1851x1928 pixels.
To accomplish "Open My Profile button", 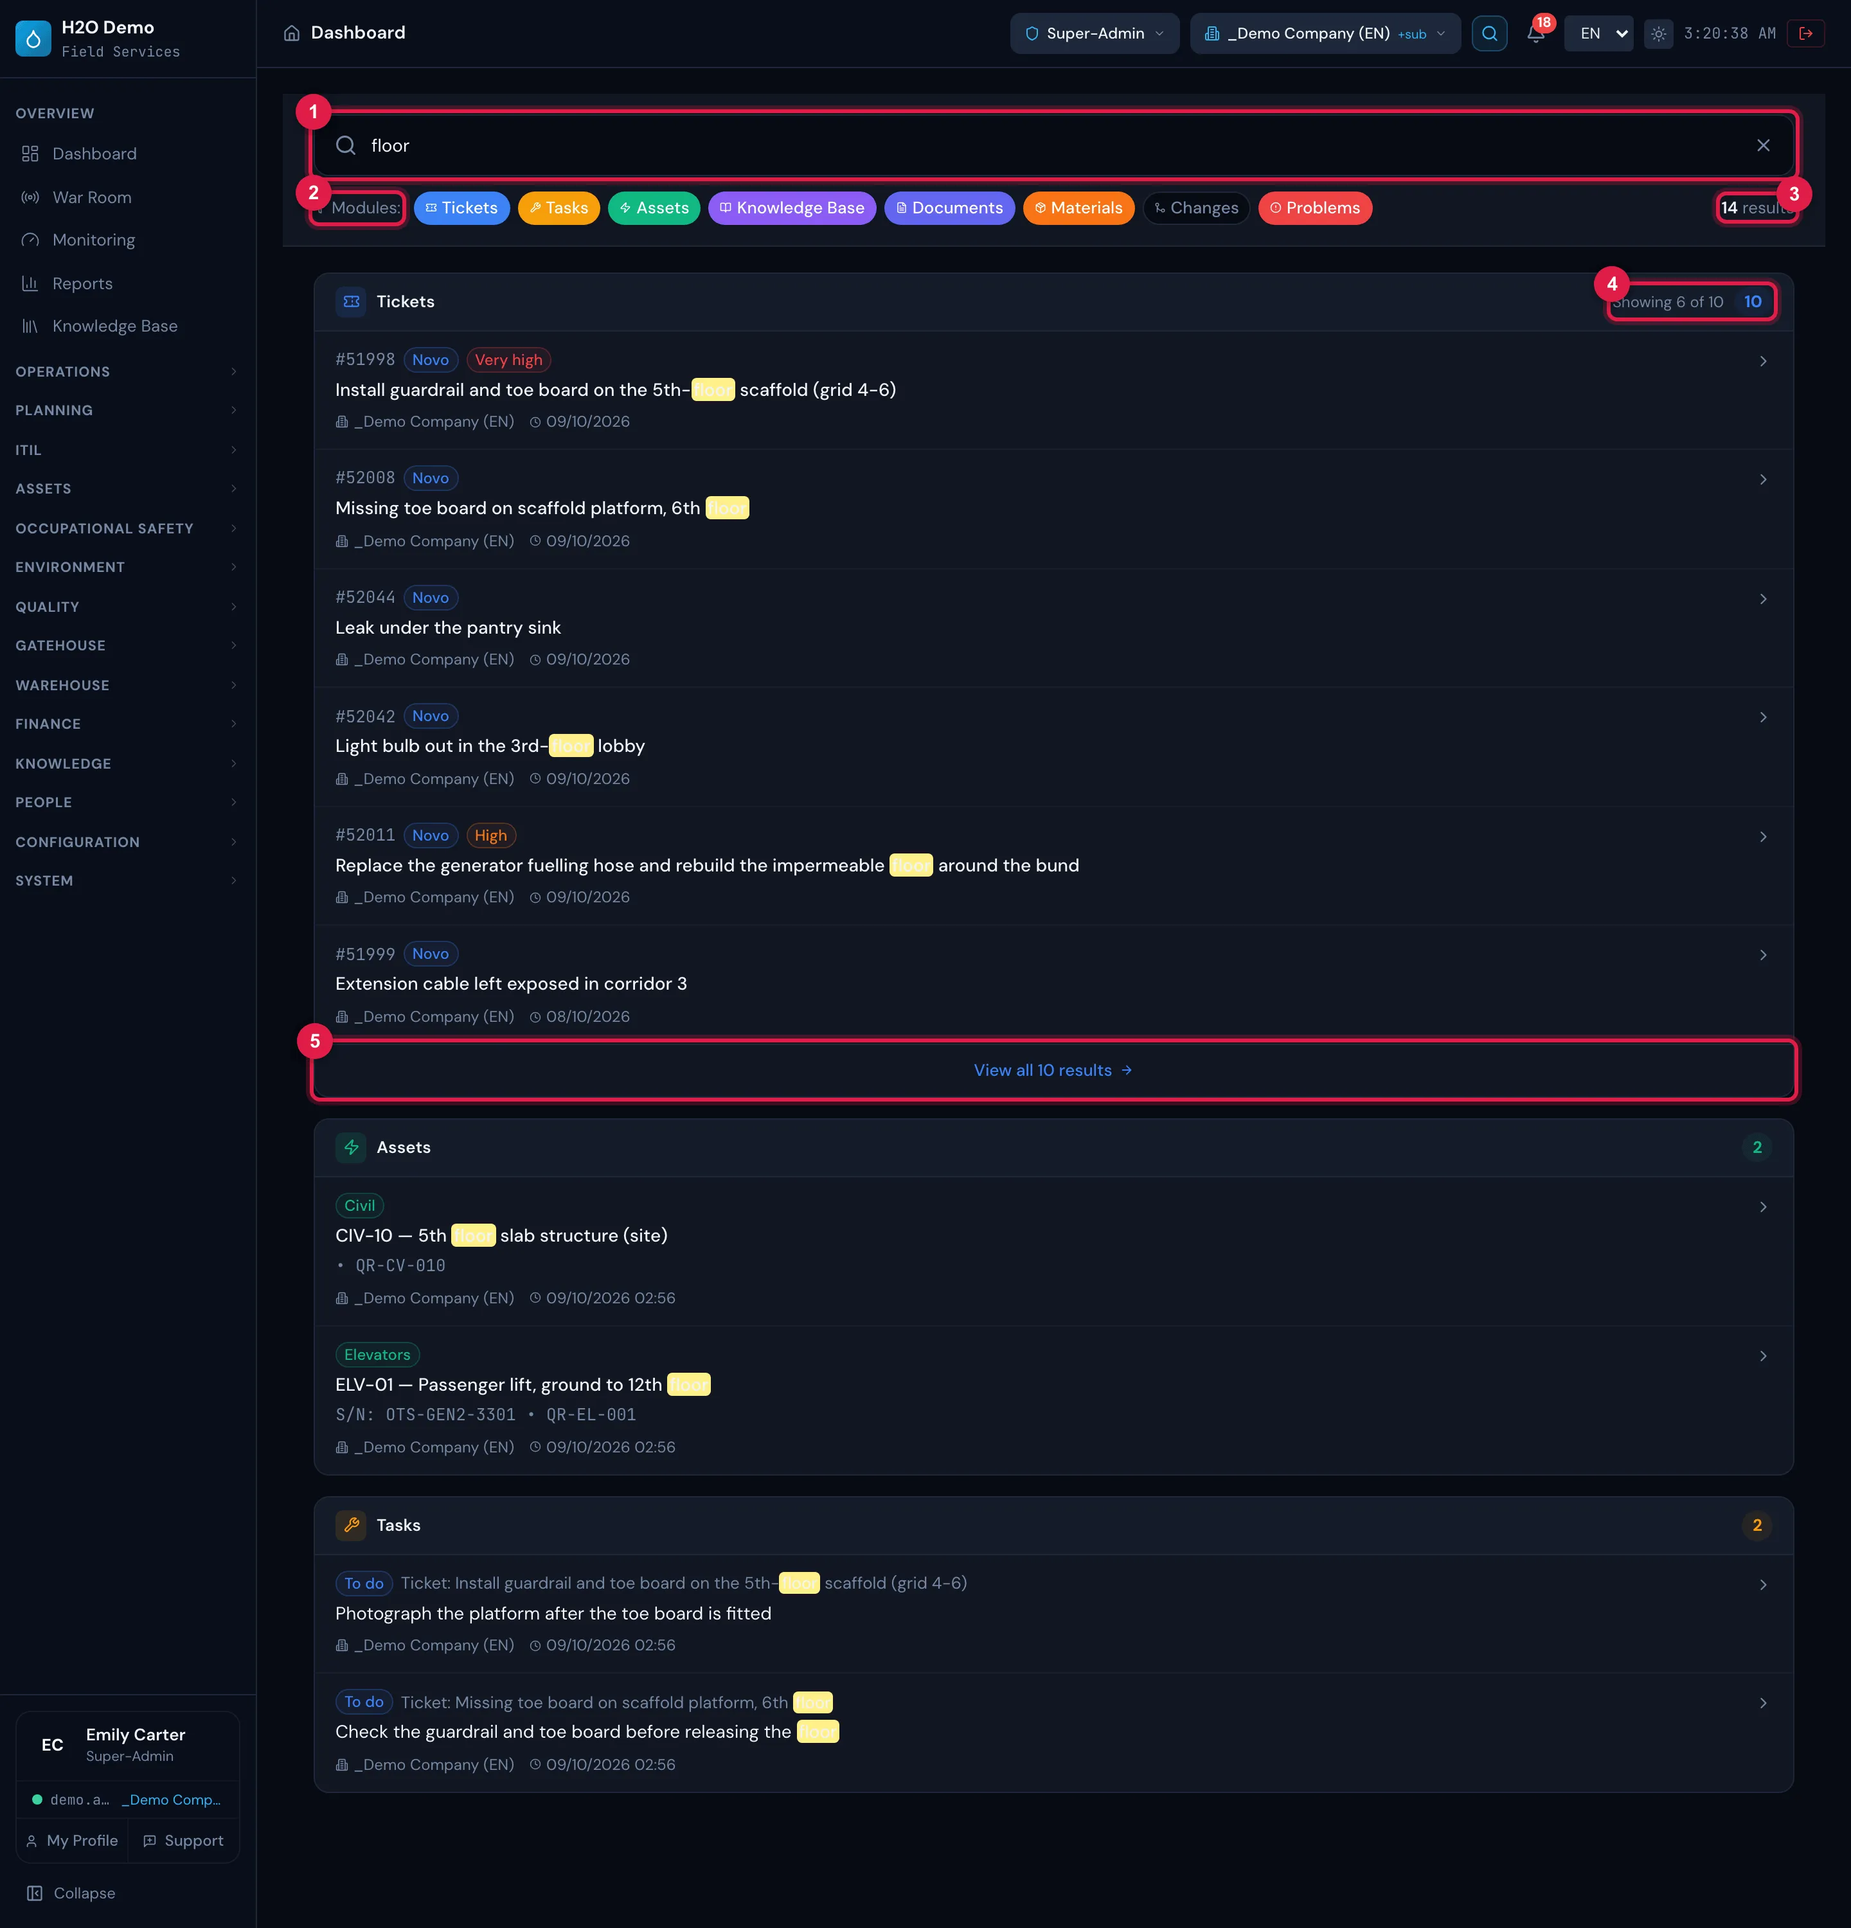I will (x=72, y=1841).
